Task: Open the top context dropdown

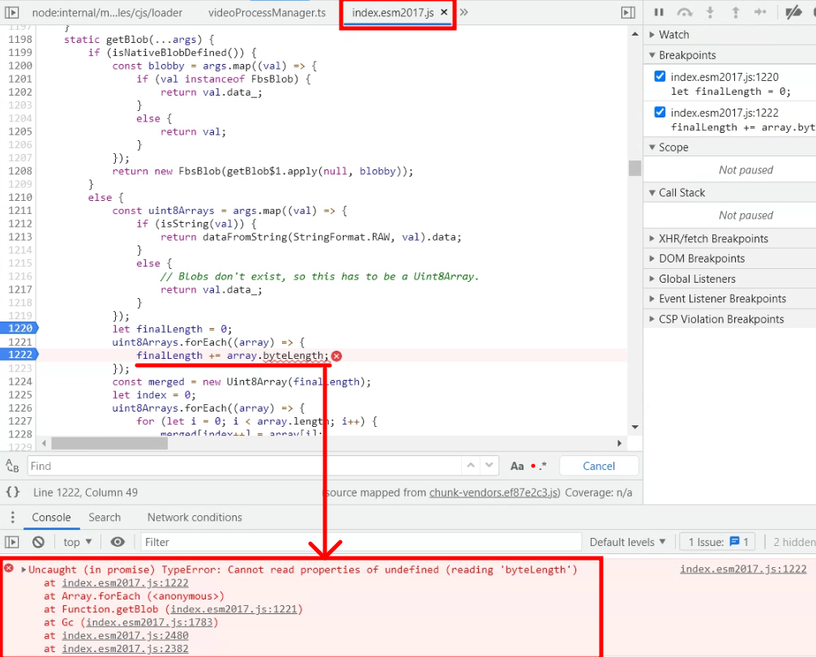Action: (x=78, y=542)
